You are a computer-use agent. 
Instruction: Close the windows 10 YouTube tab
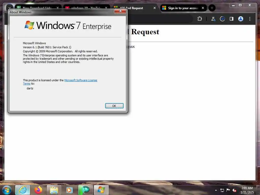pyautogui.click(x=106, y=8)
